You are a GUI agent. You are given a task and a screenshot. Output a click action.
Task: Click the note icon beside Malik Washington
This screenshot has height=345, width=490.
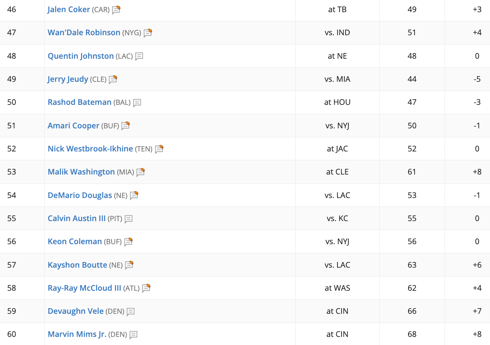(x=140, y=172)
